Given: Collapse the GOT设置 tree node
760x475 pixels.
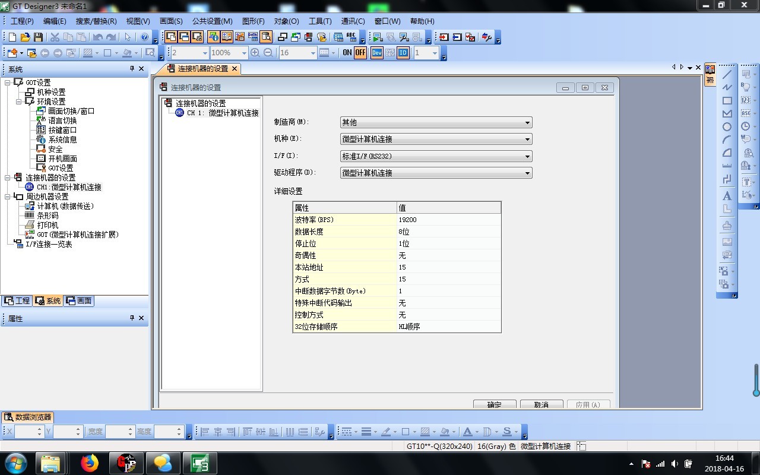Looking at the screenshot, I should pyautogui.click(x=8, y=83).
